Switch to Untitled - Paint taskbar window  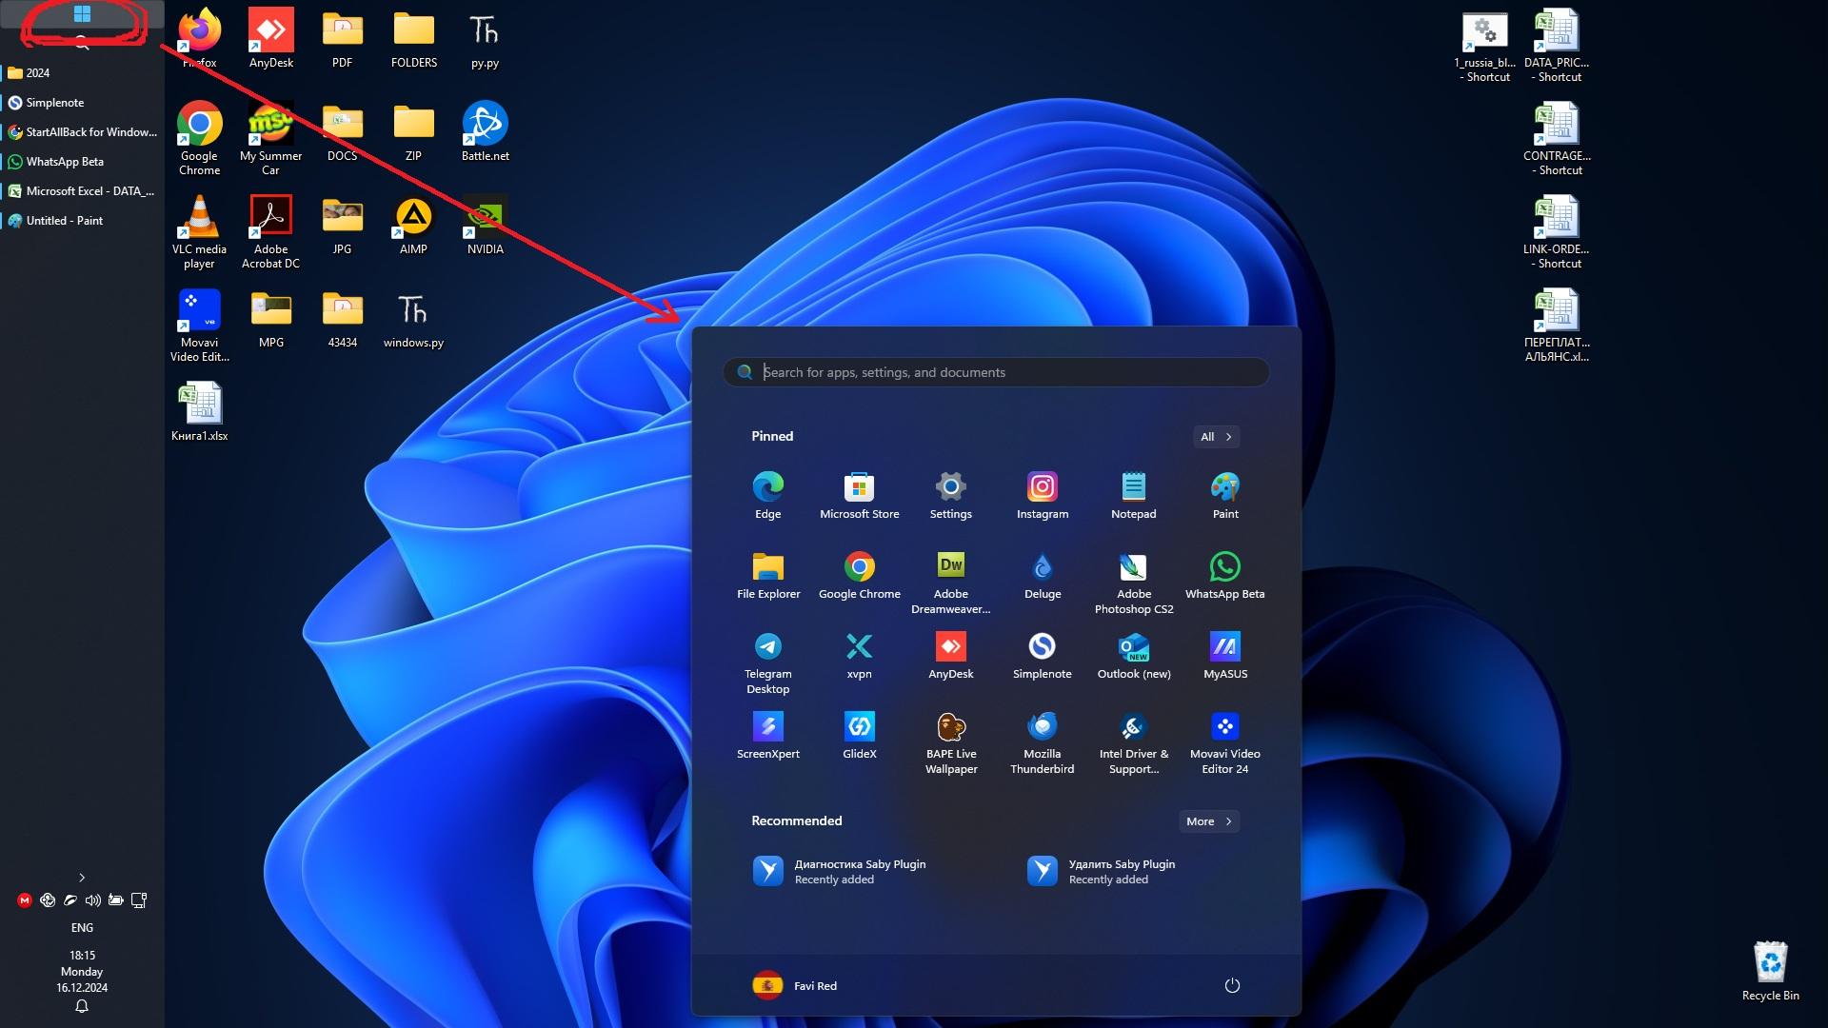(x=82, y=221)
